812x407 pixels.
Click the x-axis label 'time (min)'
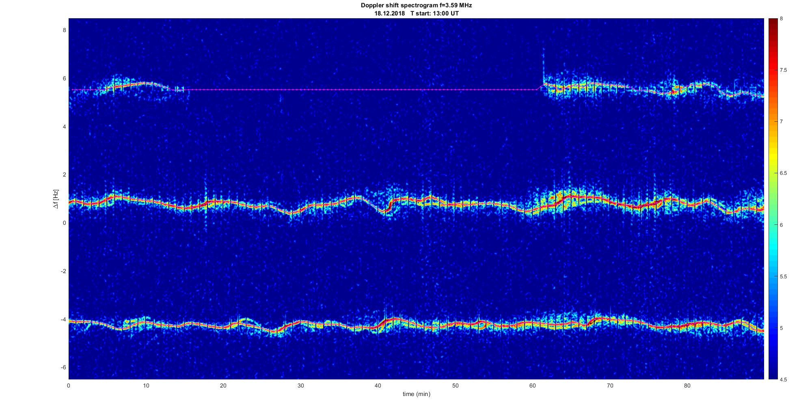tap(416, 394)
